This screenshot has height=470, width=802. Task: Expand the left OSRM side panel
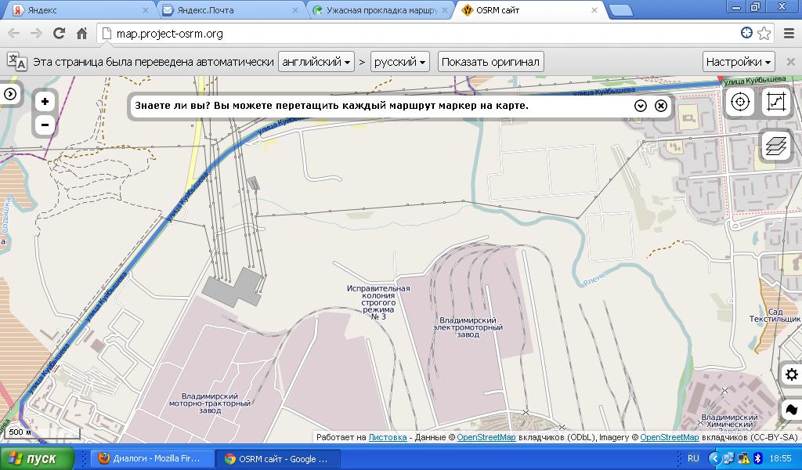point(10,94)
